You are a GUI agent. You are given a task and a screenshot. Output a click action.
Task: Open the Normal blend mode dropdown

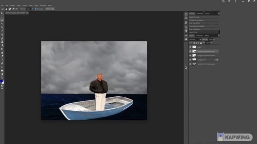[195, 39]
